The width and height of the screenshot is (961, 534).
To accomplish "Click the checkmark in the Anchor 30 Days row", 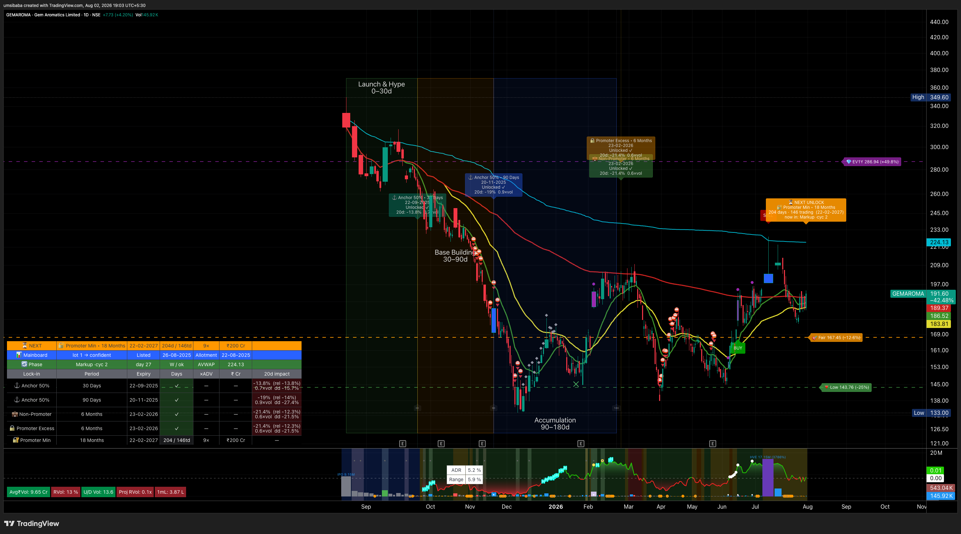I will coord(176,386).
